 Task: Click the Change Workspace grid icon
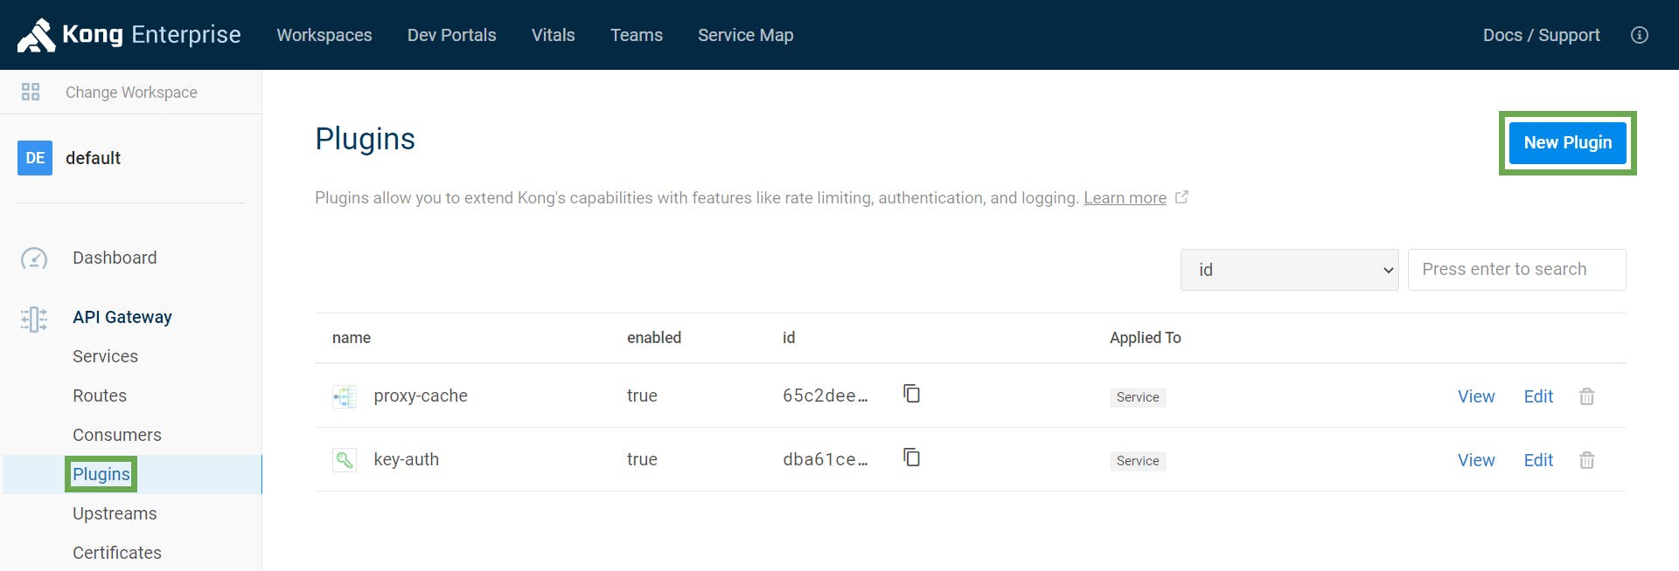pyautogui.click(x=31, y=92)
